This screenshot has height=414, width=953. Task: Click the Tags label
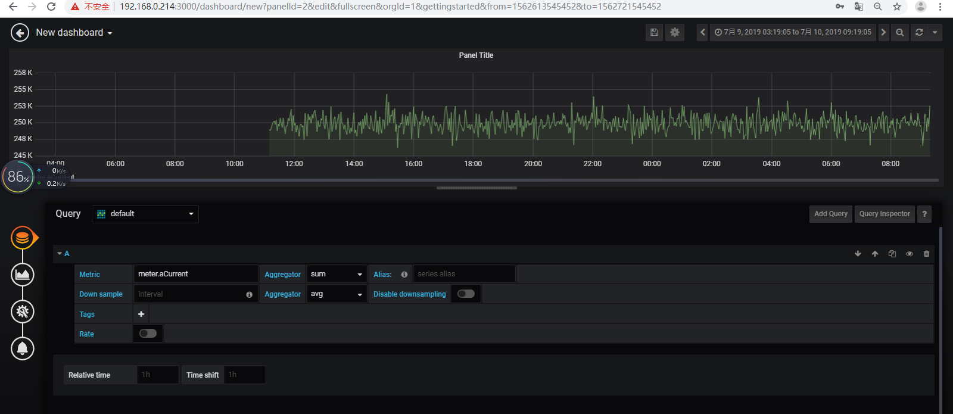pyautogui.click(x=87, y=315)
